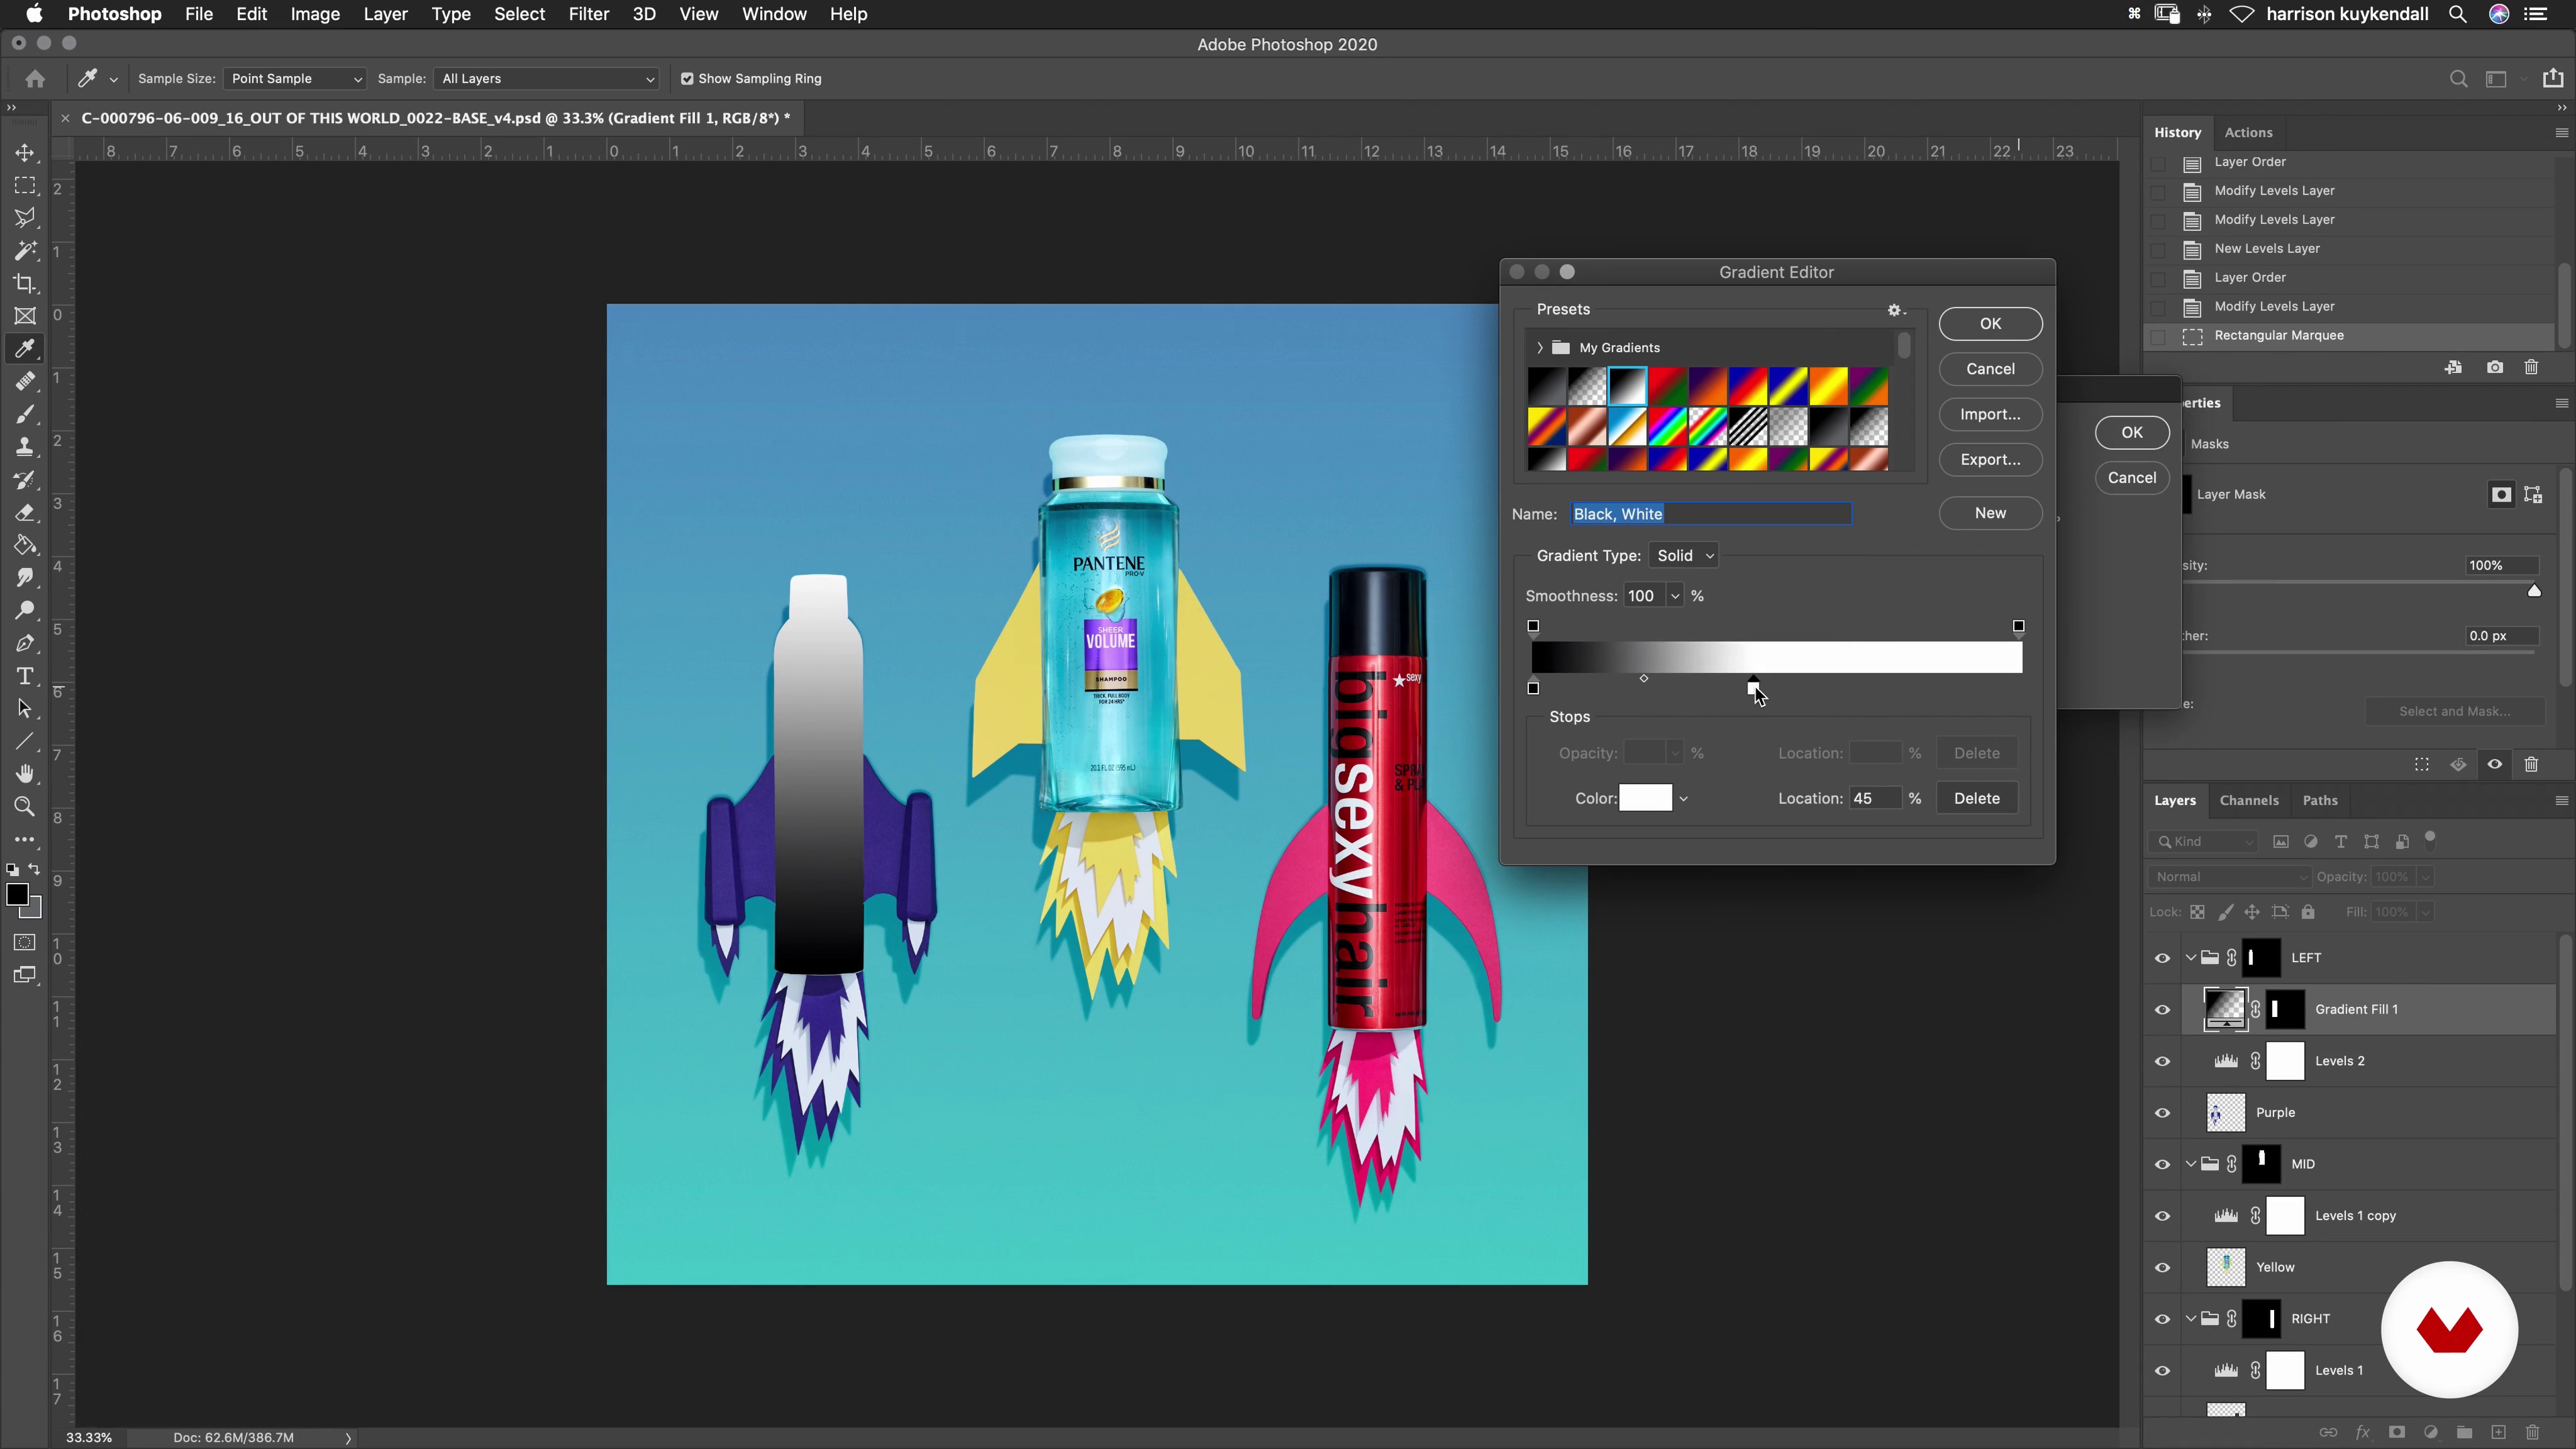Click the Import... button

[x=1990, y=415]
